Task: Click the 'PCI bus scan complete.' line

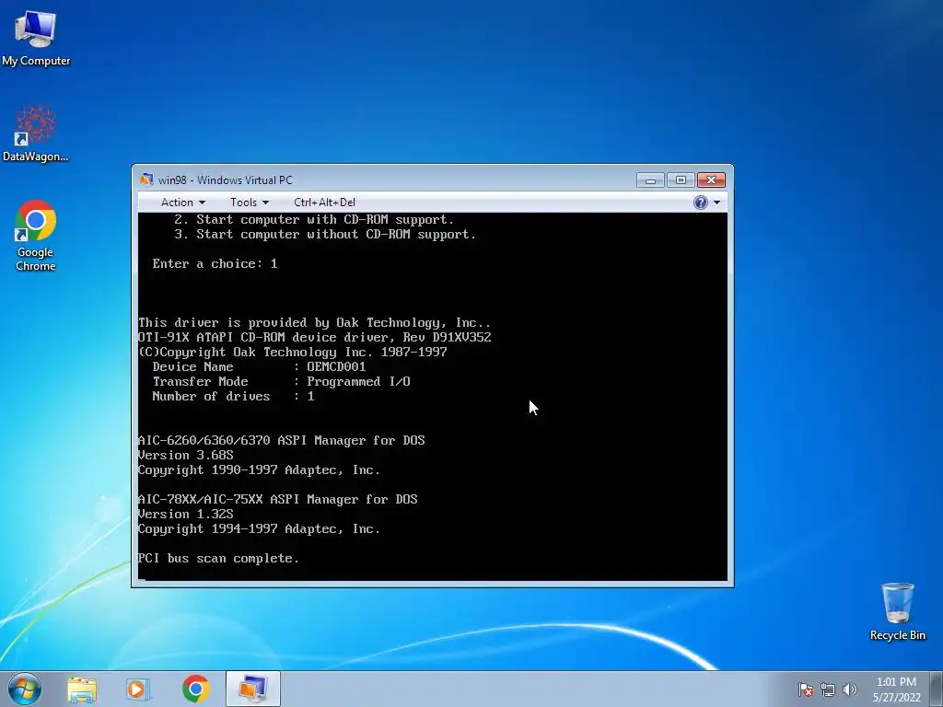Action: [x=218, y=559]
